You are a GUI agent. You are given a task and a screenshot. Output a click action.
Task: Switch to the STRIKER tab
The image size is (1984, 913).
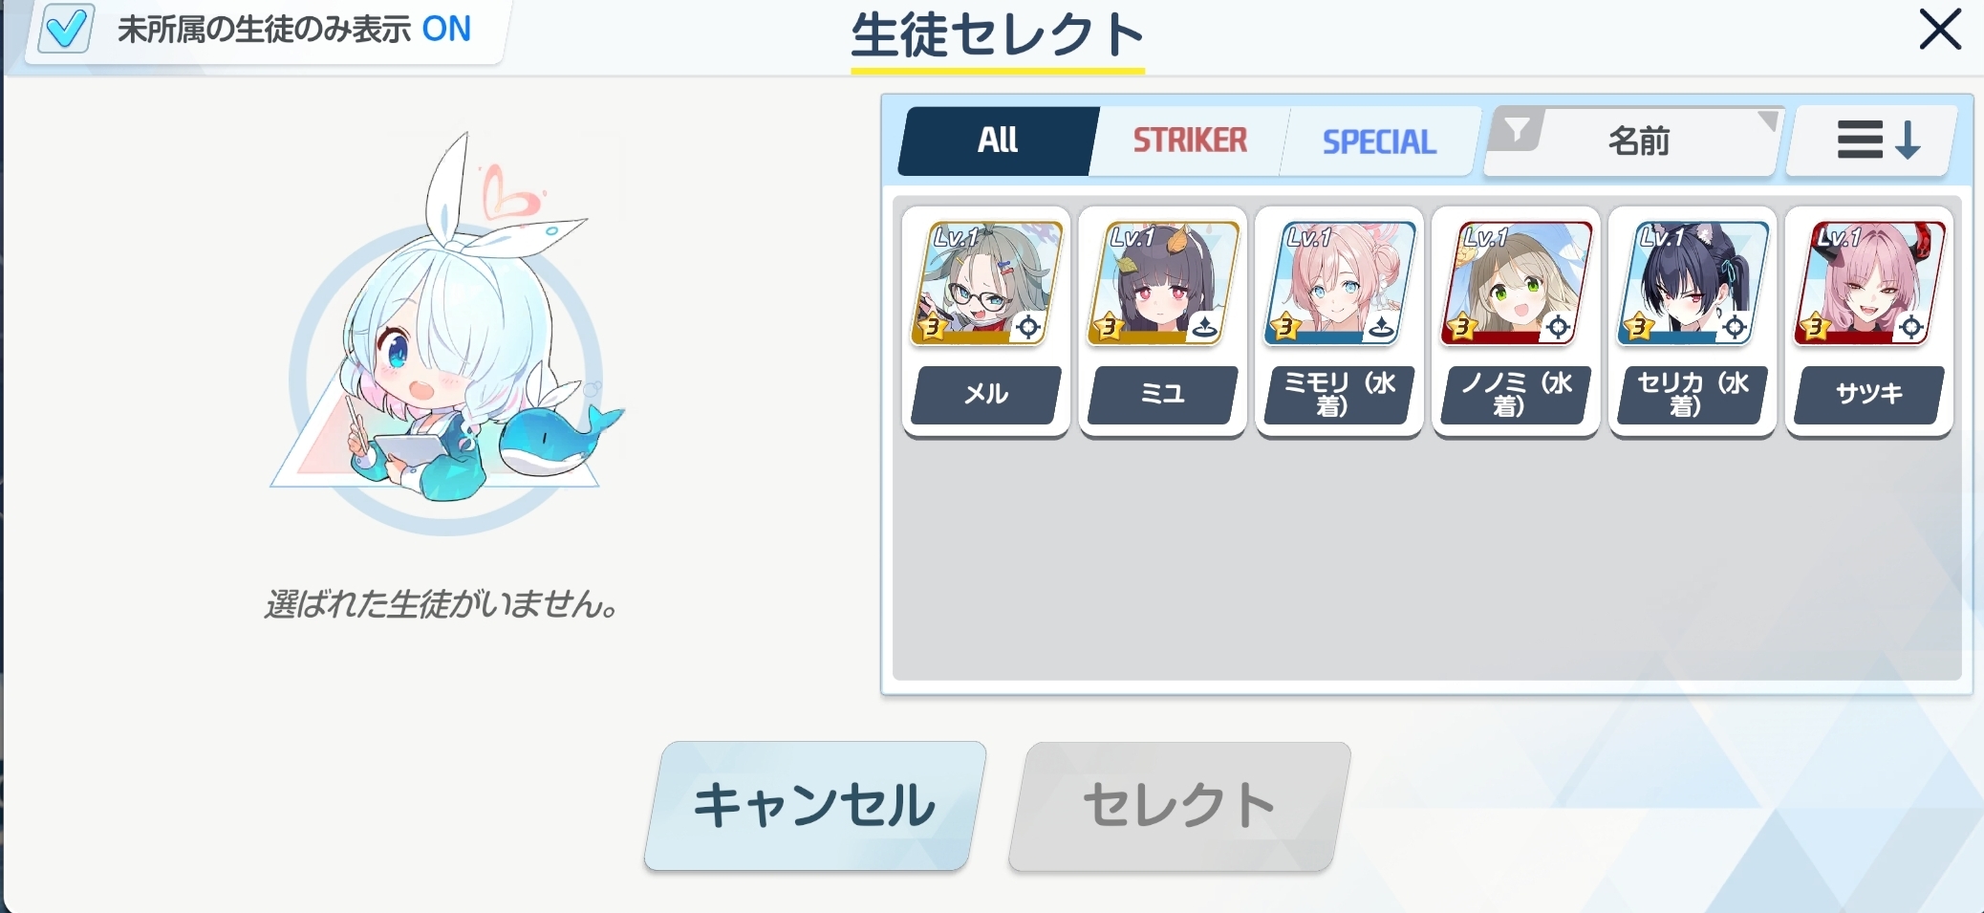[1190, 141]
